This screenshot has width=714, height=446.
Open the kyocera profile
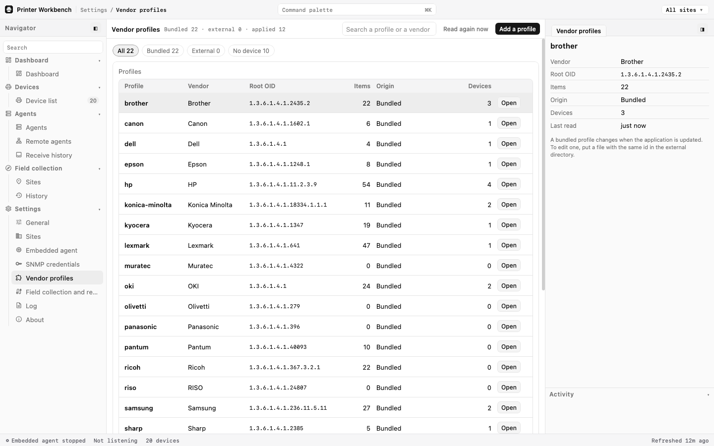coord(509,225)
